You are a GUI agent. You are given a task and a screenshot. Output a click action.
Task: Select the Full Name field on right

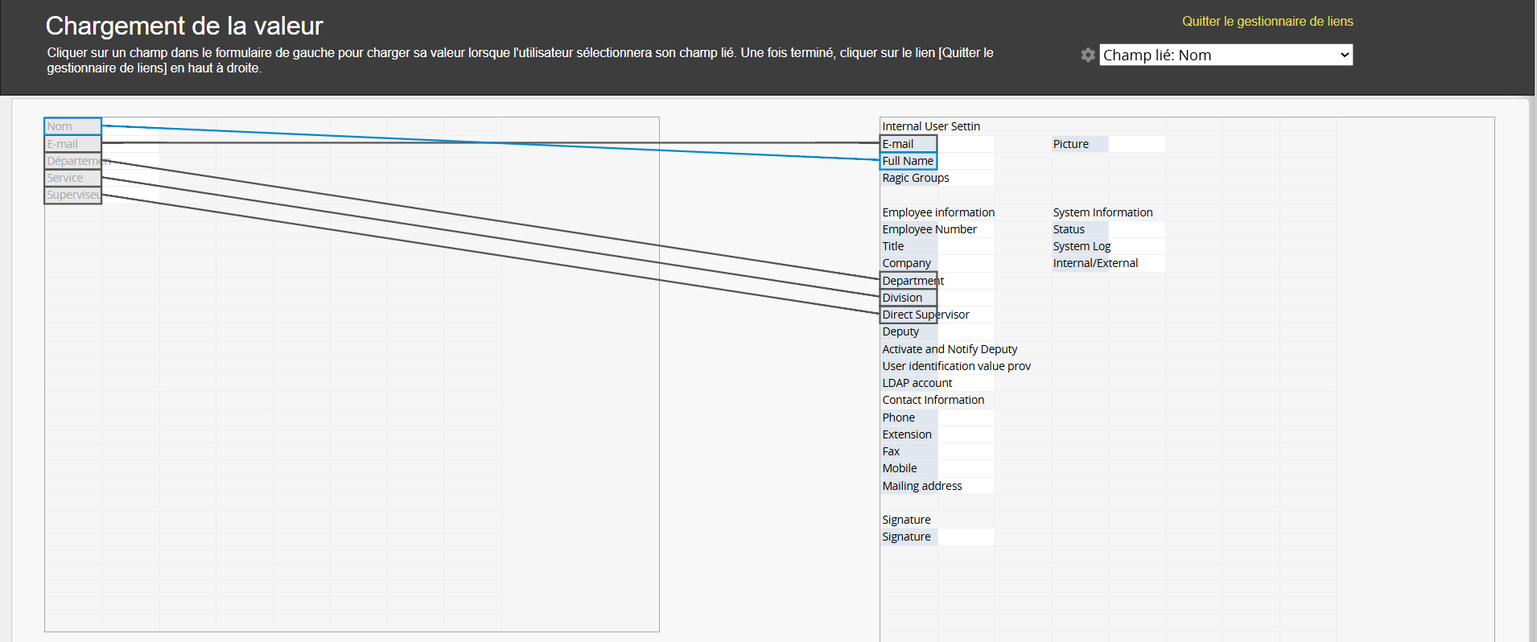(x=908, y=161)
